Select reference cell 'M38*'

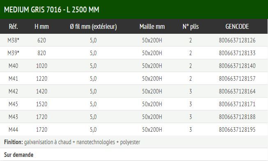(13, 40)
